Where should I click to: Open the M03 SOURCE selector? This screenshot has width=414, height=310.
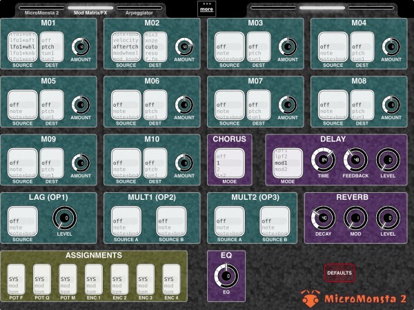230,47
